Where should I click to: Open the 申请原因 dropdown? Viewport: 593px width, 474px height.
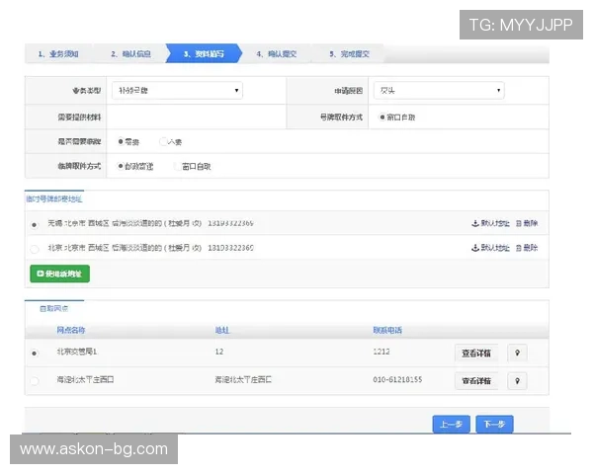[439, 90]
